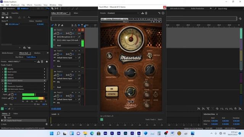244x137 pixels.
Task: Expand Maserati B72 Stereo slot arrow menu
Action: [45, 81]
